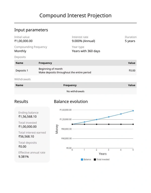
Task: Click the 5 years duration value
Action: point(130,41)
